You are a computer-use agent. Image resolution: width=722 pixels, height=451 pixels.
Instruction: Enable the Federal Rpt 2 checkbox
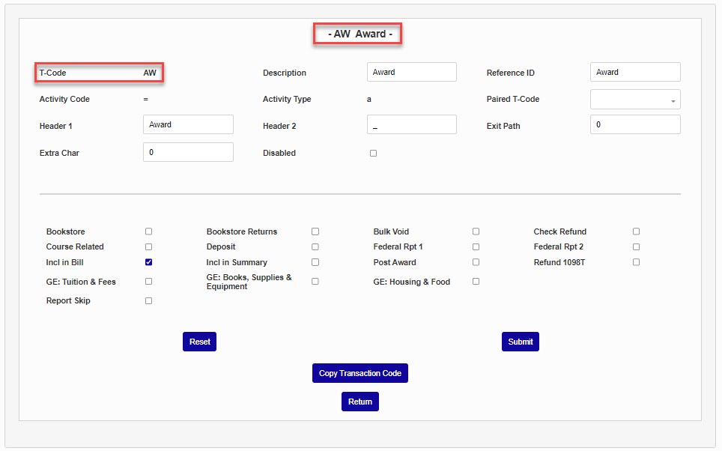point(636,246)
